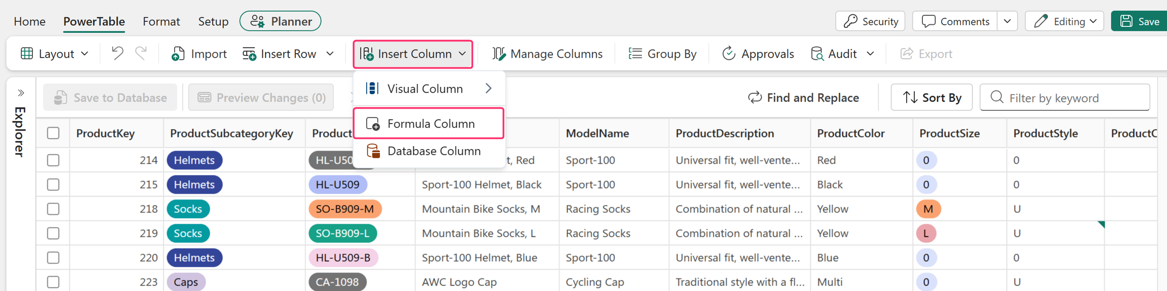Check the row for ProductKey 214
Screen dimensions: 1167x291
pos(53,160)
